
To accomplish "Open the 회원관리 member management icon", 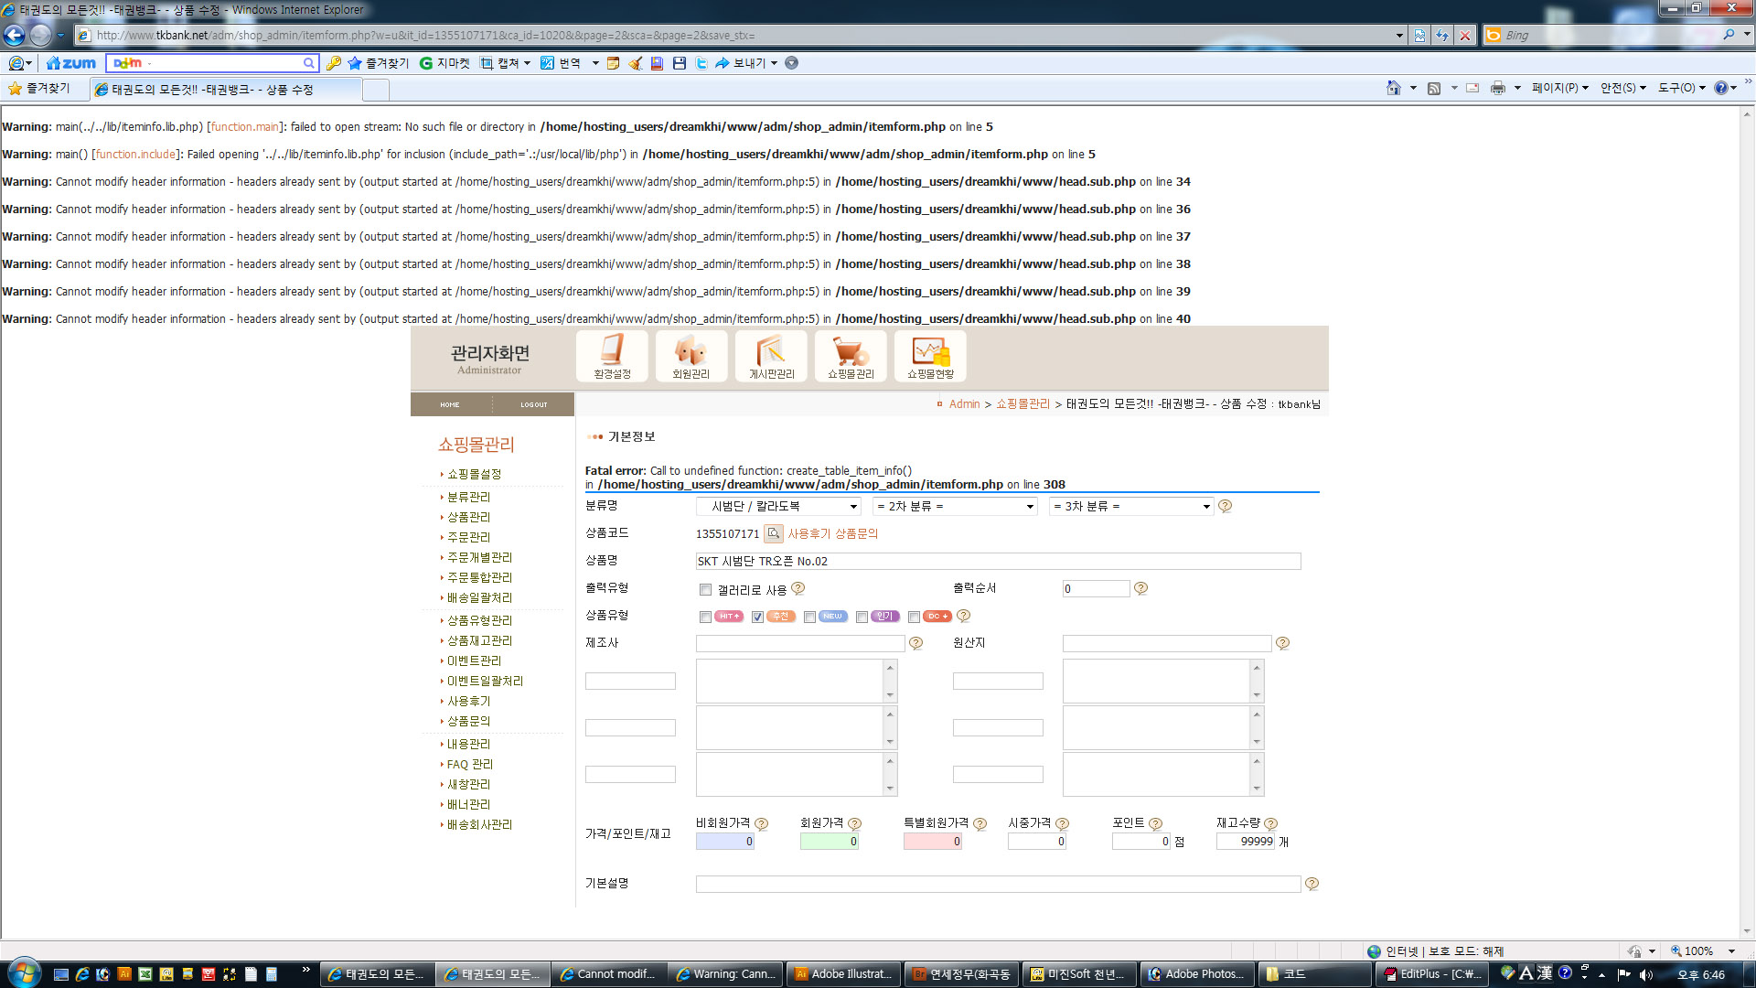I will [x=691, y=356].
